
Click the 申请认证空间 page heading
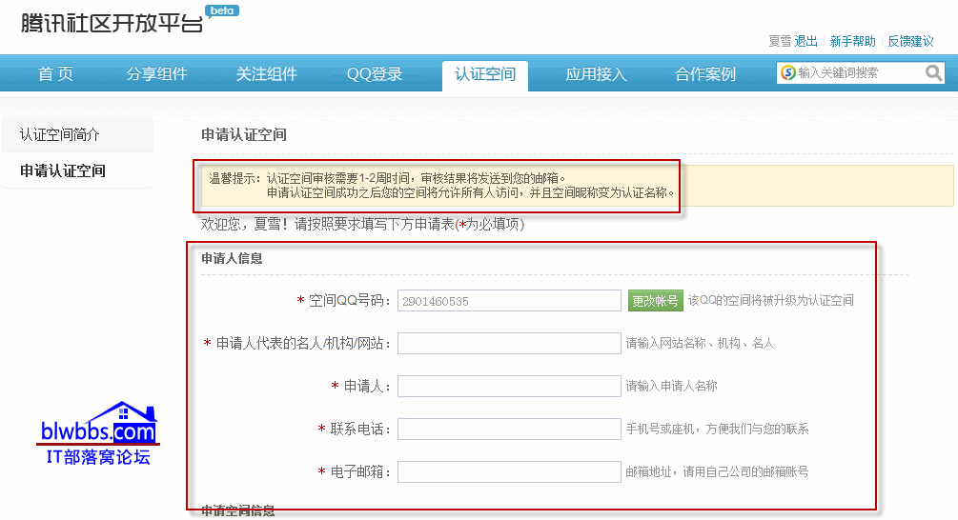(x=244, y=135)
